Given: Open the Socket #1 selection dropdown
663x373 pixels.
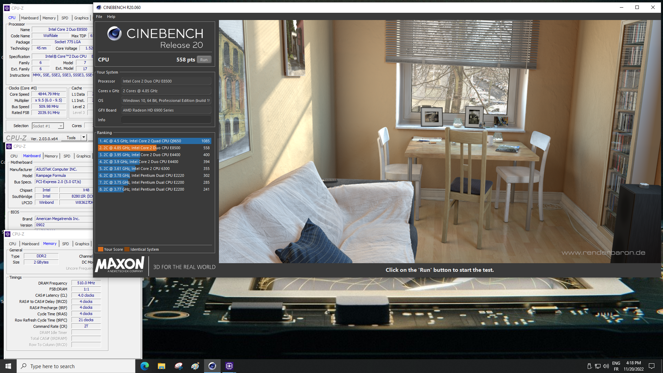Looking at the screenshot, I should (48, 126).
